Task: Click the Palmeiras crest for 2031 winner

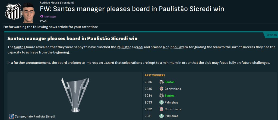Action: click(x=161, y=116)
